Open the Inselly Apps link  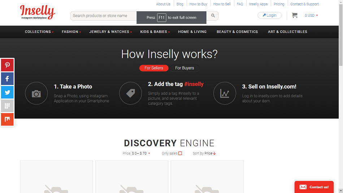[259, 4]
